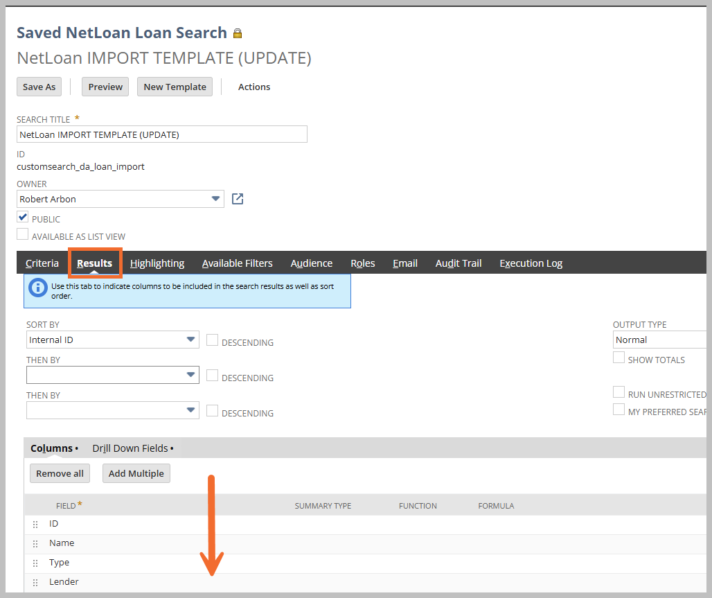Grab the drag handle of the Lender row
Image resolution: width=712 pixels, height=598 pixels.
point(35,583)
